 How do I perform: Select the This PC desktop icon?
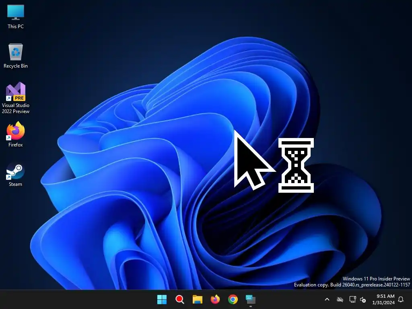16,16
